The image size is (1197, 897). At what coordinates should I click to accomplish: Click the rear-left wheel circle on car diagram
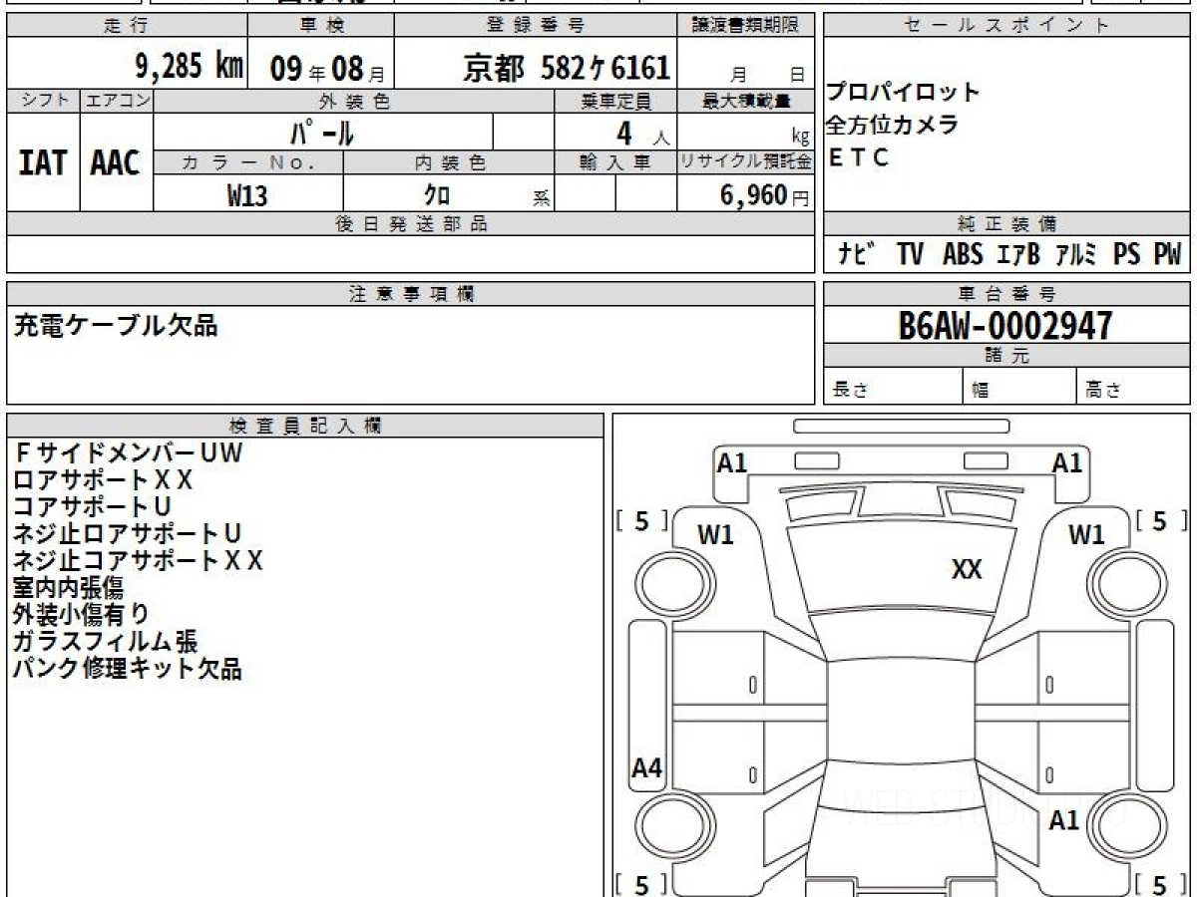pyautogui.click(x=664, y=825)
